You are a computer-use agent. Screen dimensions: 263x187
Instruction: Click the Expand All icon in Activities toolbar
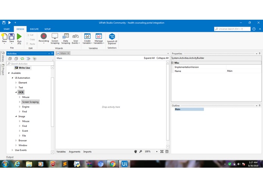pyautogui.click(x=10, y=59)
